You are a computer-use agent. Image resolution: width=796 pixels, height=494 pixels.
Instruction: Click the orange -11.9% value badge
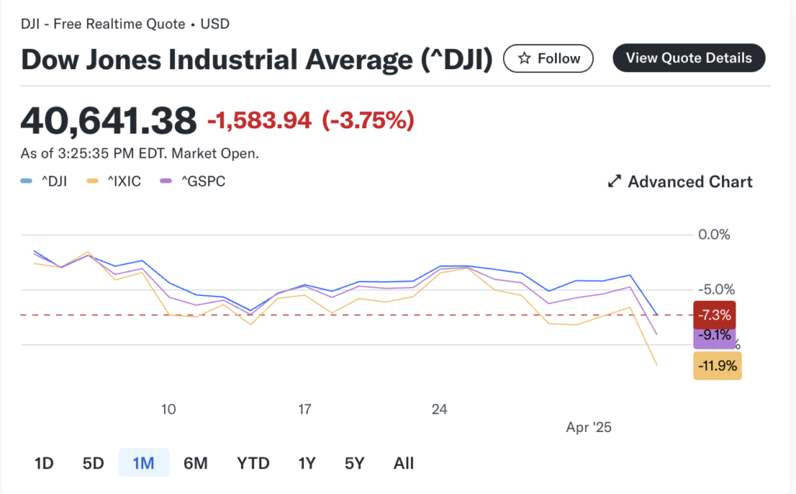717,366
